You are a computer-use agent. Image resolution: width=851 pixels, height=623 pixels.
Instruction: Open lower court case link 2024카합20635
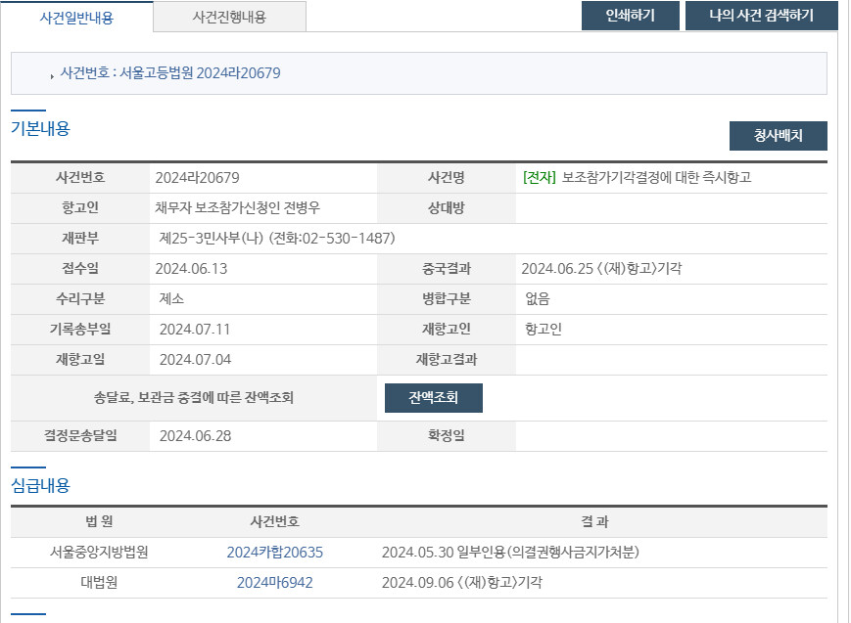[274, 553]
